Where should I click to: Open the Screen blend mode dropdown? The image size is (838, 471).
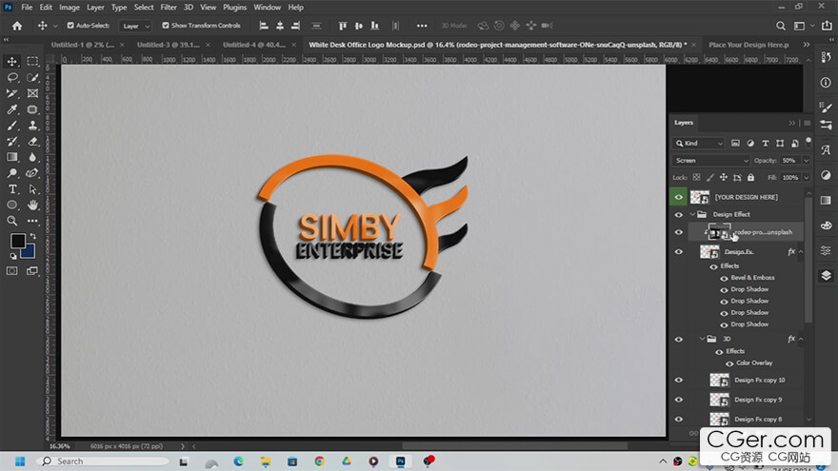[710, 160]
